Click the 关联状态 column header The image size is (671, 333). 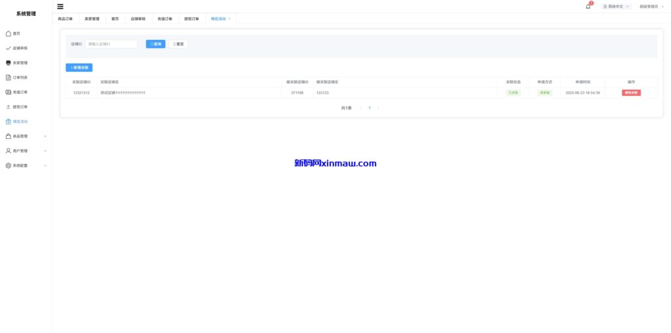(513, 82)
